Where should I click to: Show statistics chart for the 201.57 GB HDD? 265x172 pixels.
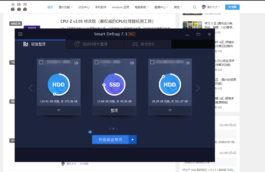pyautogui.click(x=188, y=63)
